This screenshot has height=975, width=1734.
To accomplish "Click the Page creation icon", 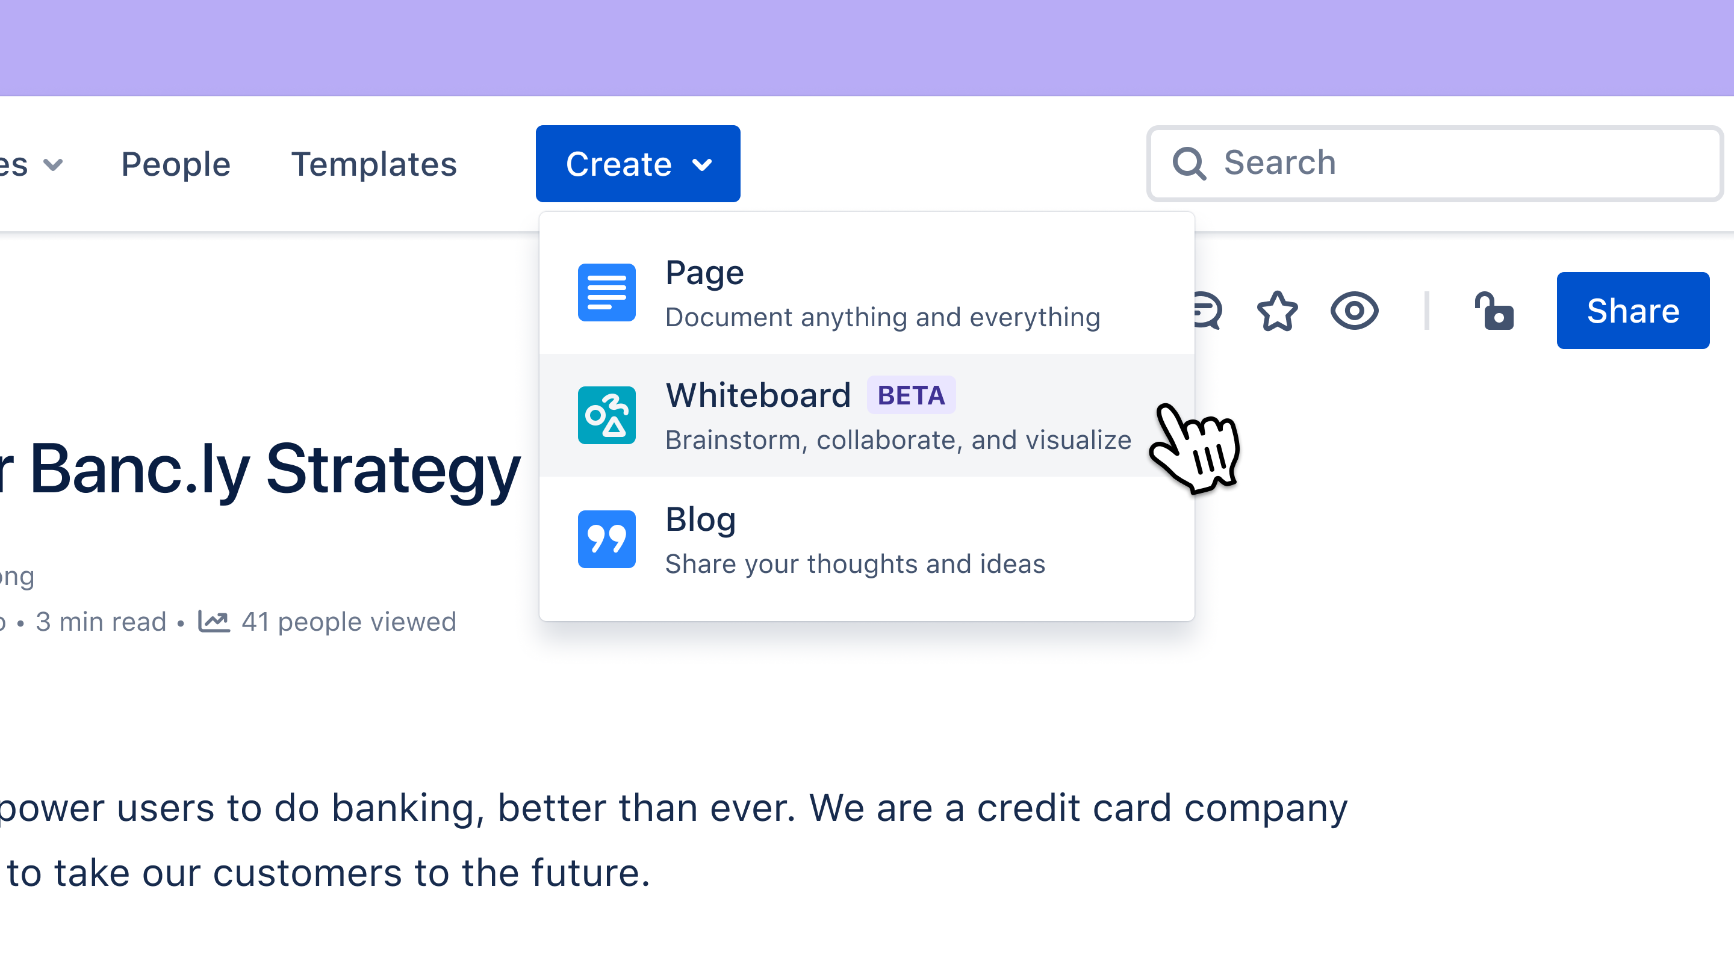I will (x=608, y=292).
